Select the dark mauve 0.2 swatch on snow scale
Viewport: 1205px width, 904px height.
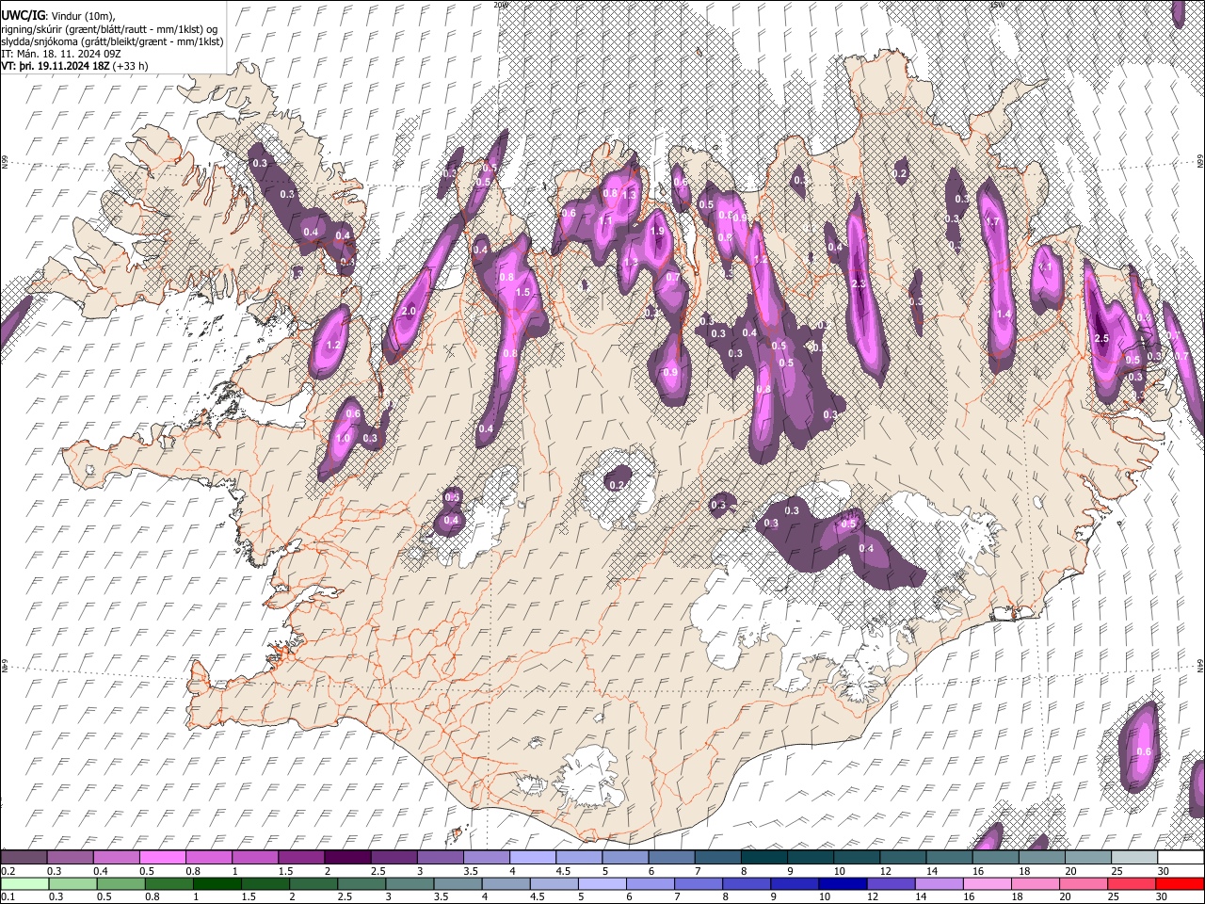(x=24, y=858)
